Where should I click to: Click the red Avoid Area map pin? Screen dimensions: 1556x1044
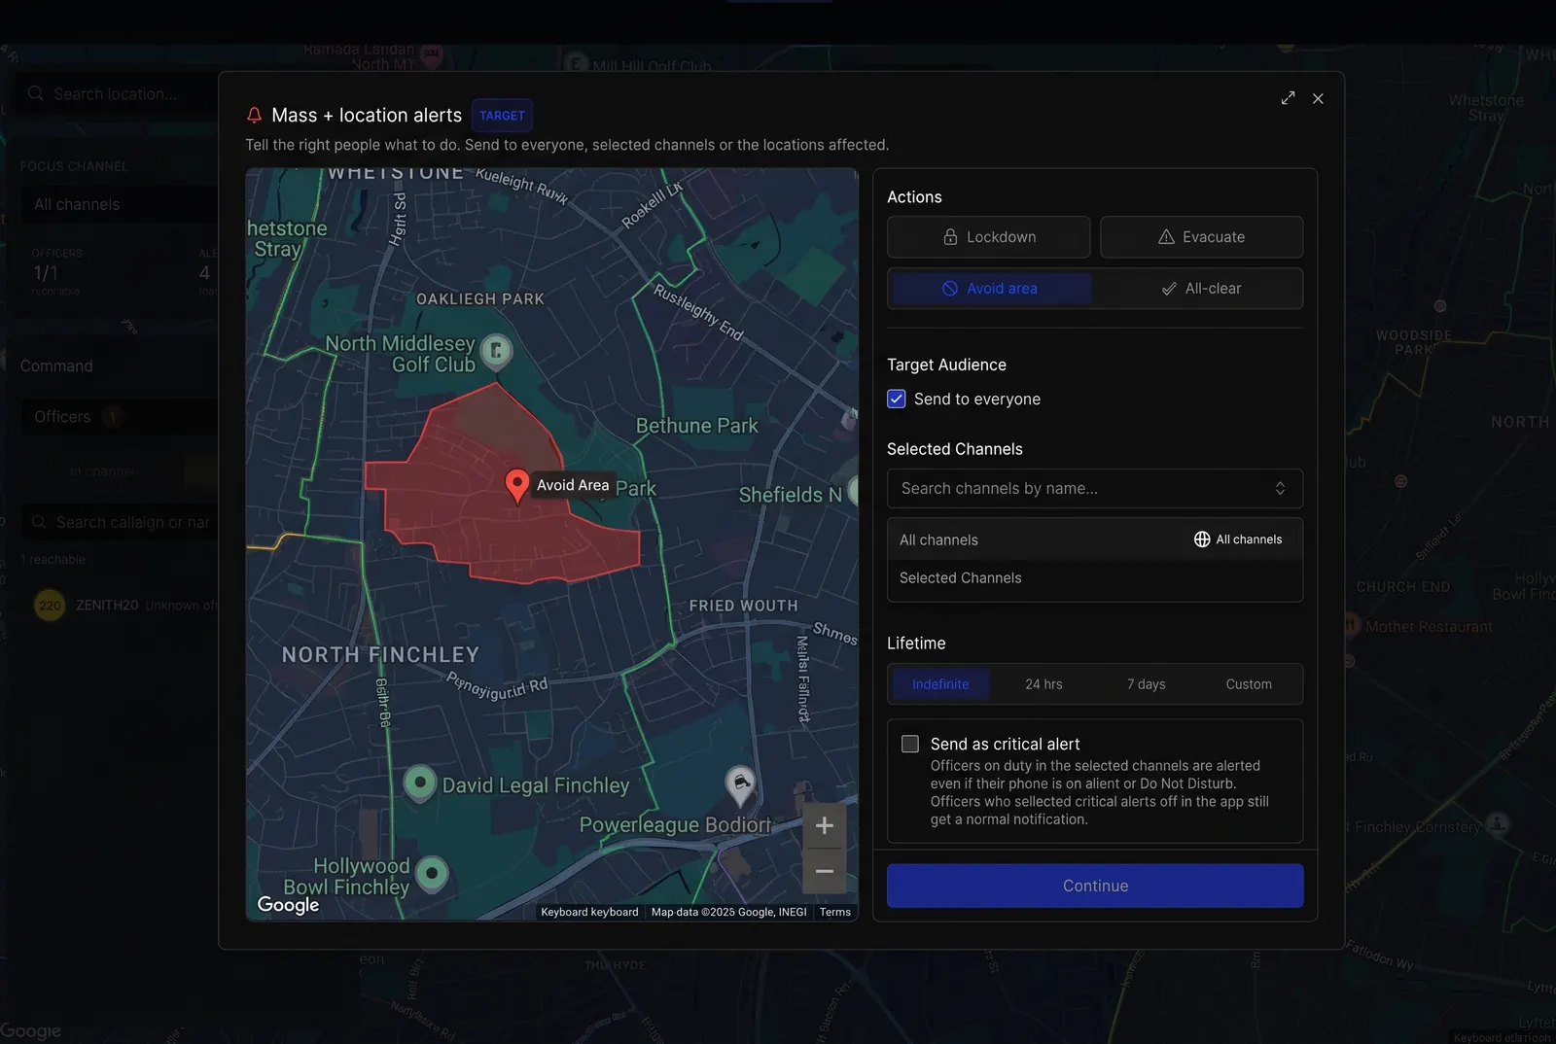click(517, 485)
